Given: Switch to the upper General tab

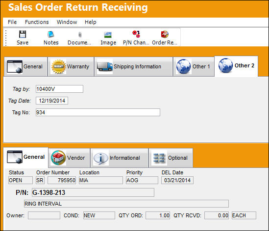Looking at the screenshot, I should click(x=26, y=66).
